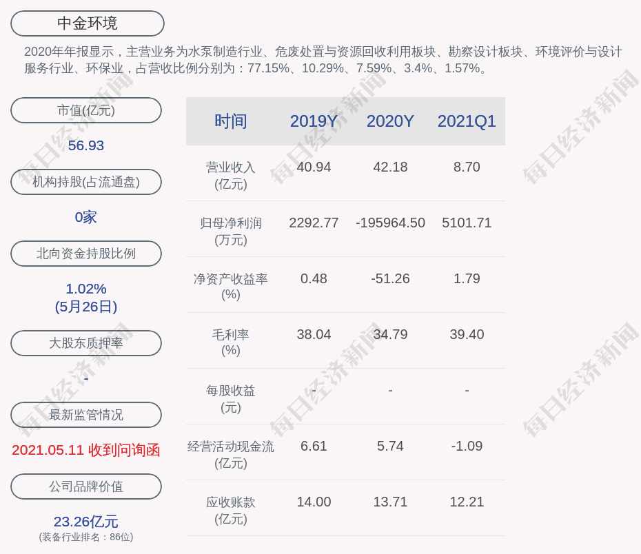
Task: Click the 中金环境 company name pill
Action: (87, 23)
